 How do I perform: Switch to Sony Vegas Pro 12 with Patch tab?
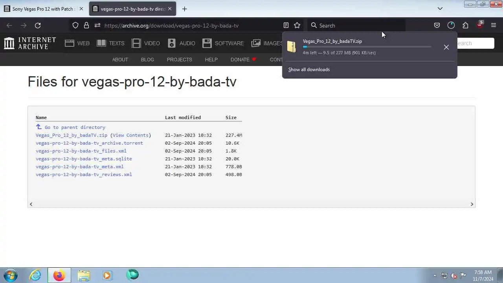pyautogui.click(x=44, y=9)
